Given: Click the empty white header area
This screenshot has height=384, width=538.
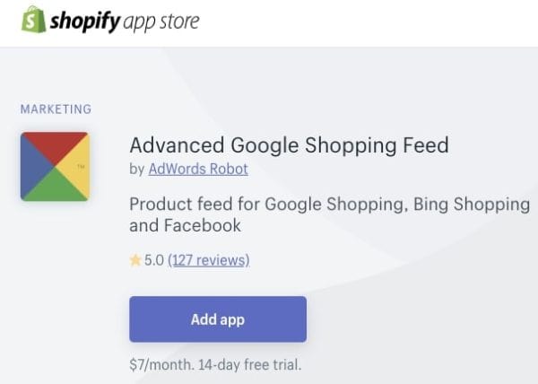Looking at the screenshot, I should (377, 22).
